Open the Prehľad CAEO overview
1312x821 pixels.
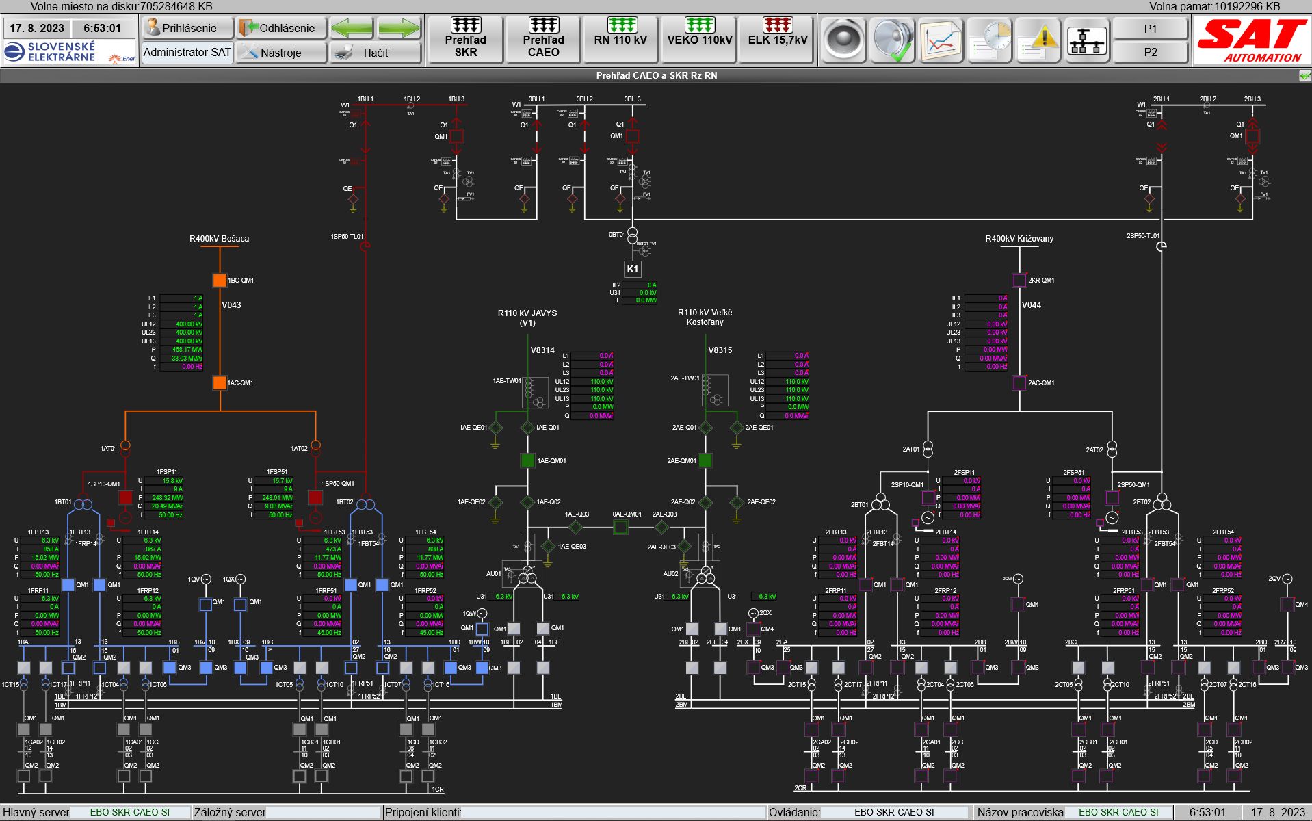[544, 40]
